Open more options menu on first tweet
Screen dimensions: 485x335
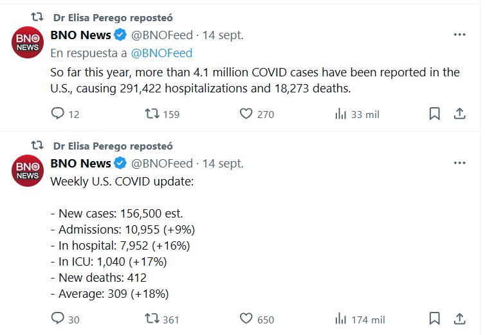[459, 35]
